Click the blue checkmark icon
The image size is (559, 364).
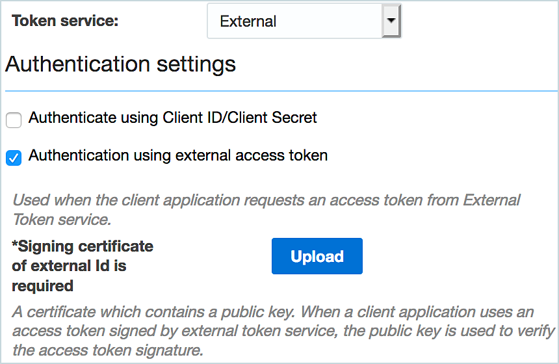click(14, 158)
